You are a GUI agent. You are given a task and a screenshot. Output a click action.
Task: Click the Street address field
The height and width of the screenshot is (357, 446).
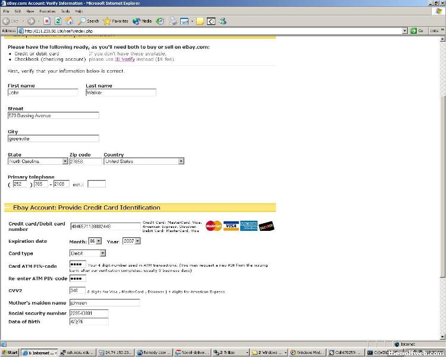coord(54,115)
